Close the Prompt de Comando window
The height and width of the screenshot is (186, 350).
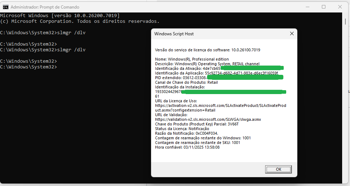(340, 7)
